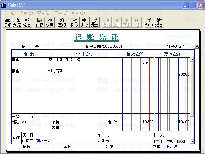Open 预览 print preview

coord(17,22)
